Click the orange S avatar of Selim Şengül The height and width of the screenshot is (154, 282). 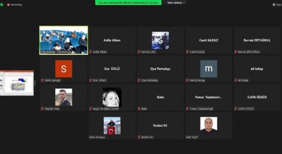click(x=64, y=69)
